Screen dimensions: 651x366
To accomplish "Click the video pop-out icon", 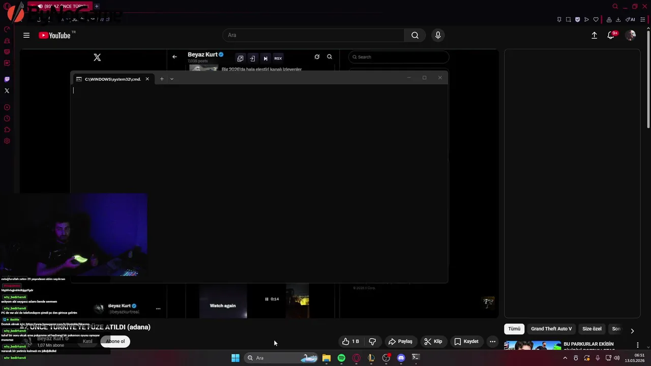I will (240, 58).
